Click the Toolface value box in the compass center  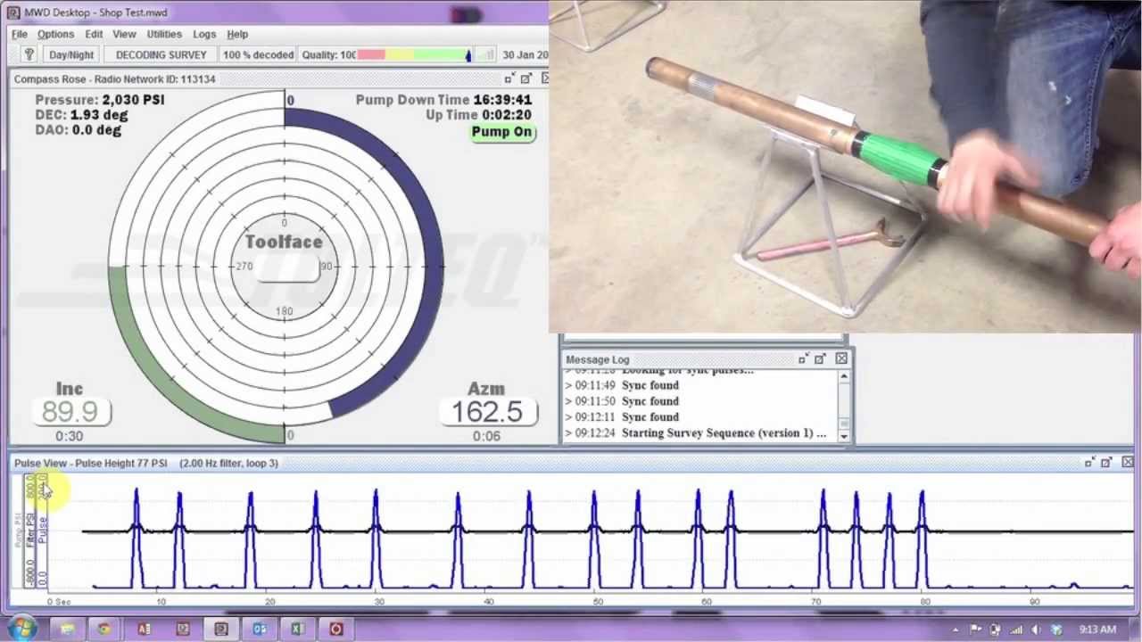pyautogui.click(x=288, y=271)
